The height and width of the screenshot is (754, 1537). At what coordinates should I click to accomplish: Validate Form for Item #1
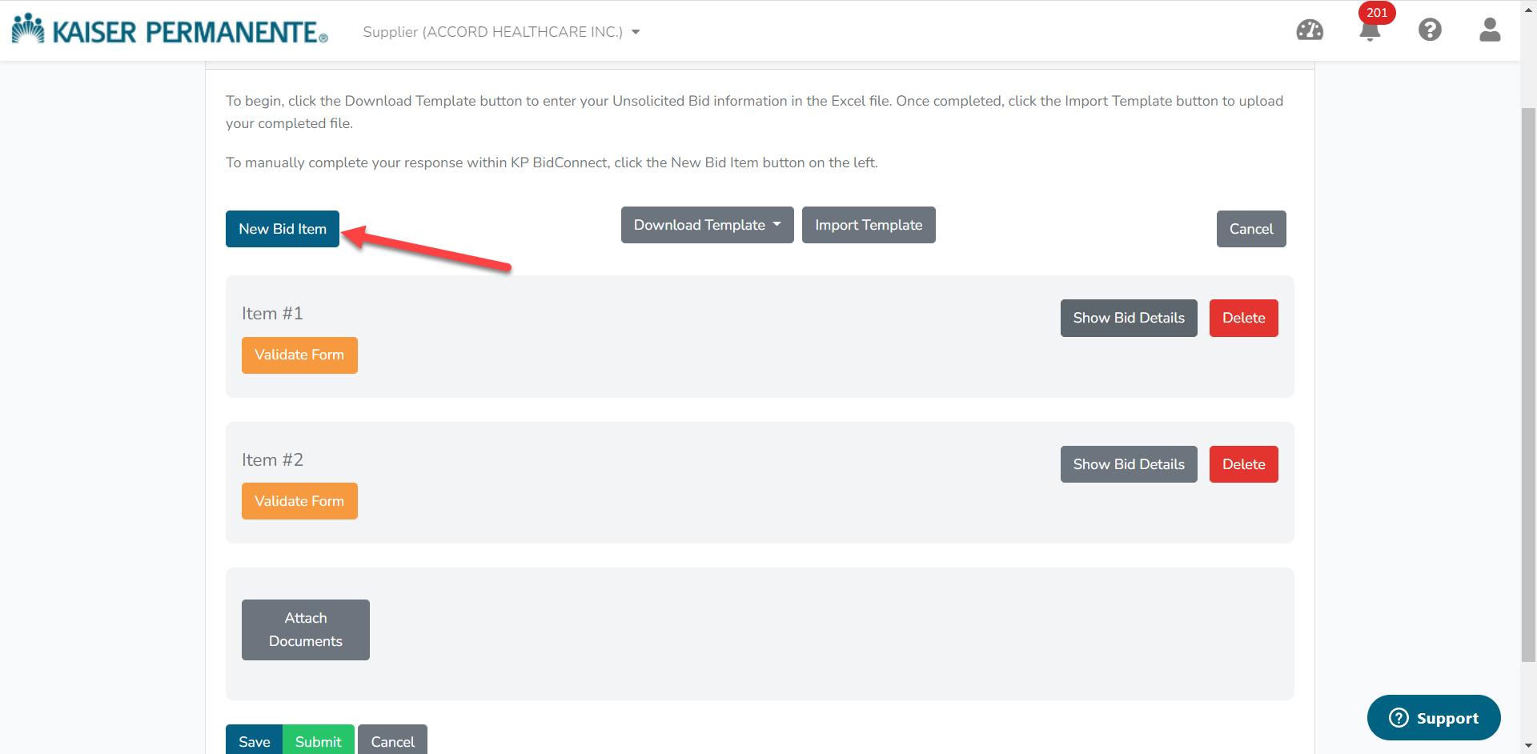tap(299, 355)
